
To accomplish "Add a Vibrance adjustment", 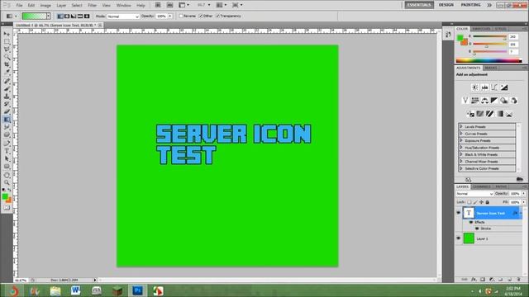I will pos(465,101).
